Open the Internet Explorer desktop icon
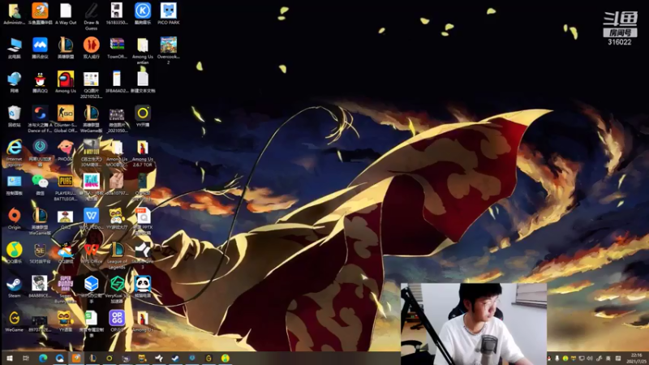The width and height of the screenshot is (649, 365). coord(14,148)
